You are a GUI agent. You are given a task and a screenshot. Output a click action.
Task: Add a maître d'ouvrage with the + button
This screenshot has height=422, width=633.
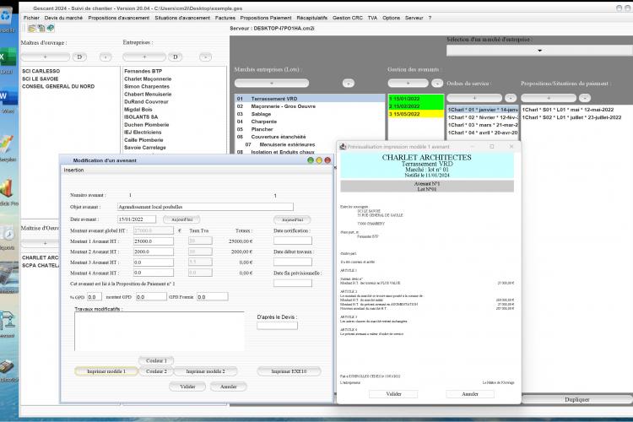click(46, 57)
